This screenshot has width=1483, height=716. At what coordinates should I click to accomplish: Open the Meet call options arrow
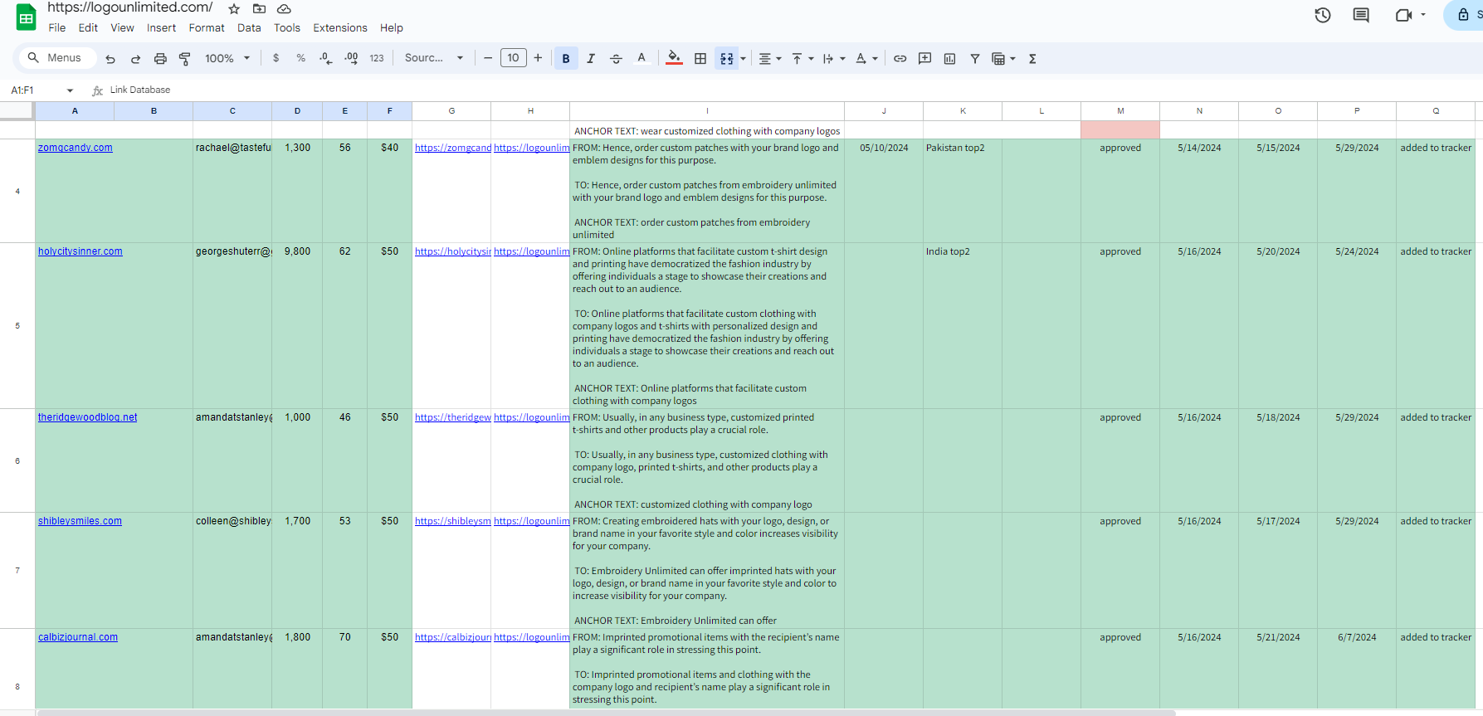[1423, 15]
